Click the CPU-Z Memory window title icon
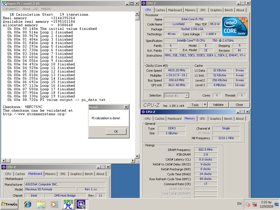Viewport: 280px width, 210px height. point(143,112)
